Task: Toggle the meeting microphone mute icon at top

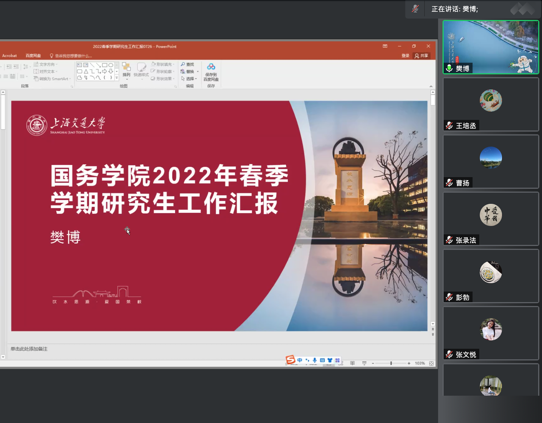Action: 415,9
